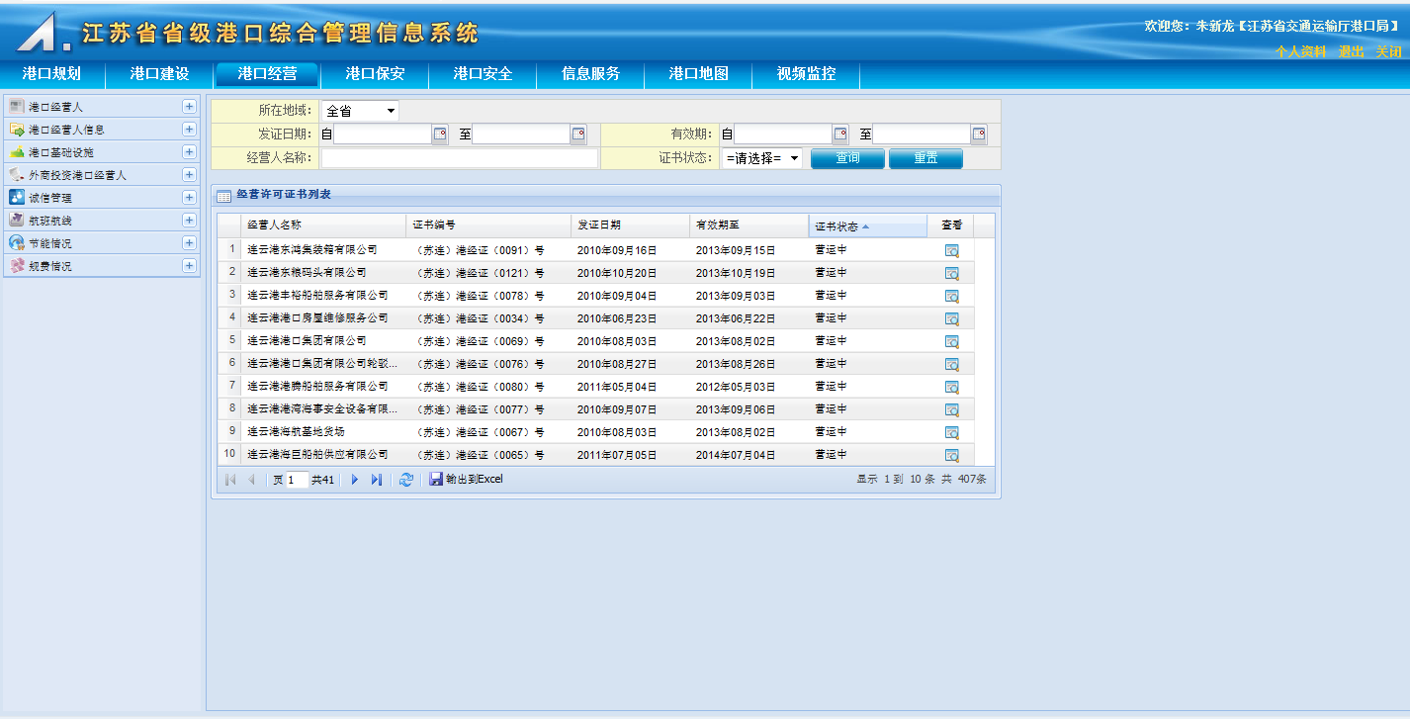Expand the 诚信管理 sidebar panel
The width and height of the screenshot is (1410, 719).
click(x=189, y=198)
